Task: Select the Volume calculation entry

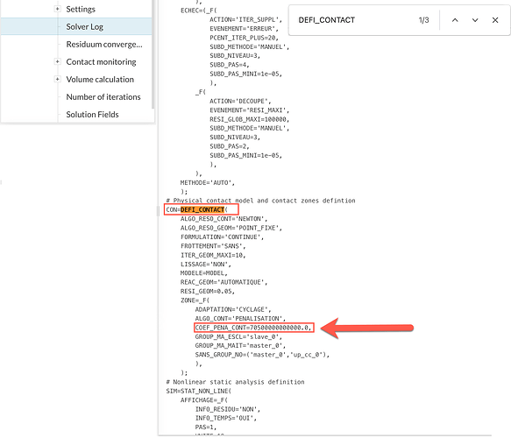Action: pos(100,80)
